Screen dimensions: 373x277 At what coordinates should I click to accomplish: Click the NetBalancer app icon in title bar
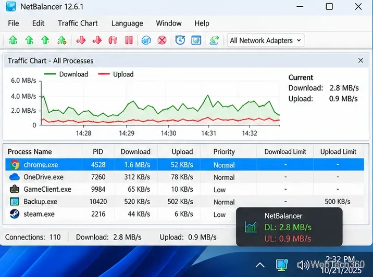point(11,7)
